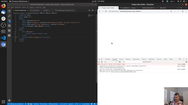The image size is (188, 105).
Task: Open OBS Studio from the dock
Action: (3, 25)
